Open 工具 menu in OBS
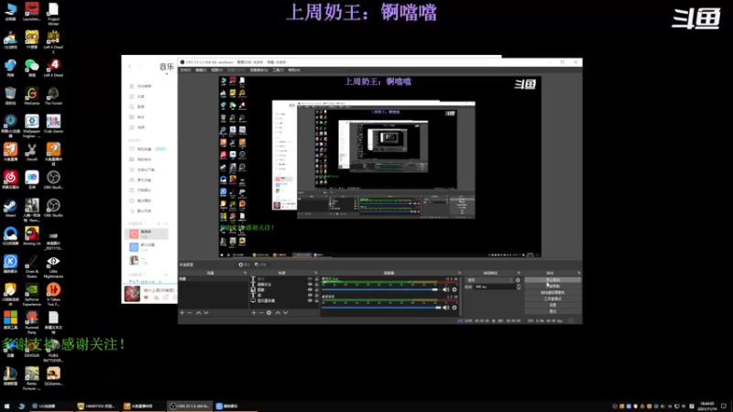733x412 pixels. [279, 70]
